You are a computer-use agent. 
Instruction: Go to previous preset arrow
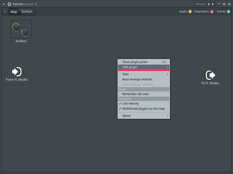pos(209,4)
